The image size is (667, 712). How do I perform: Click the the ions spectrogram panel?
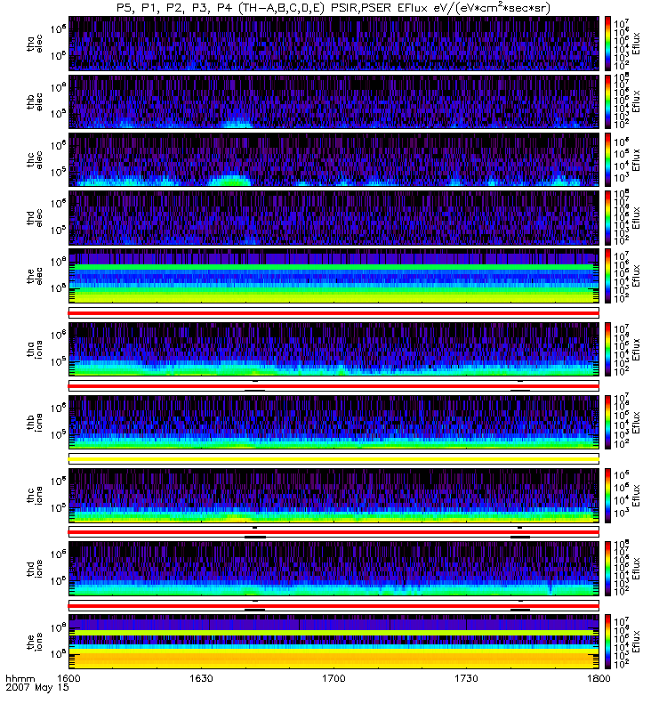(x=333, y=641)
